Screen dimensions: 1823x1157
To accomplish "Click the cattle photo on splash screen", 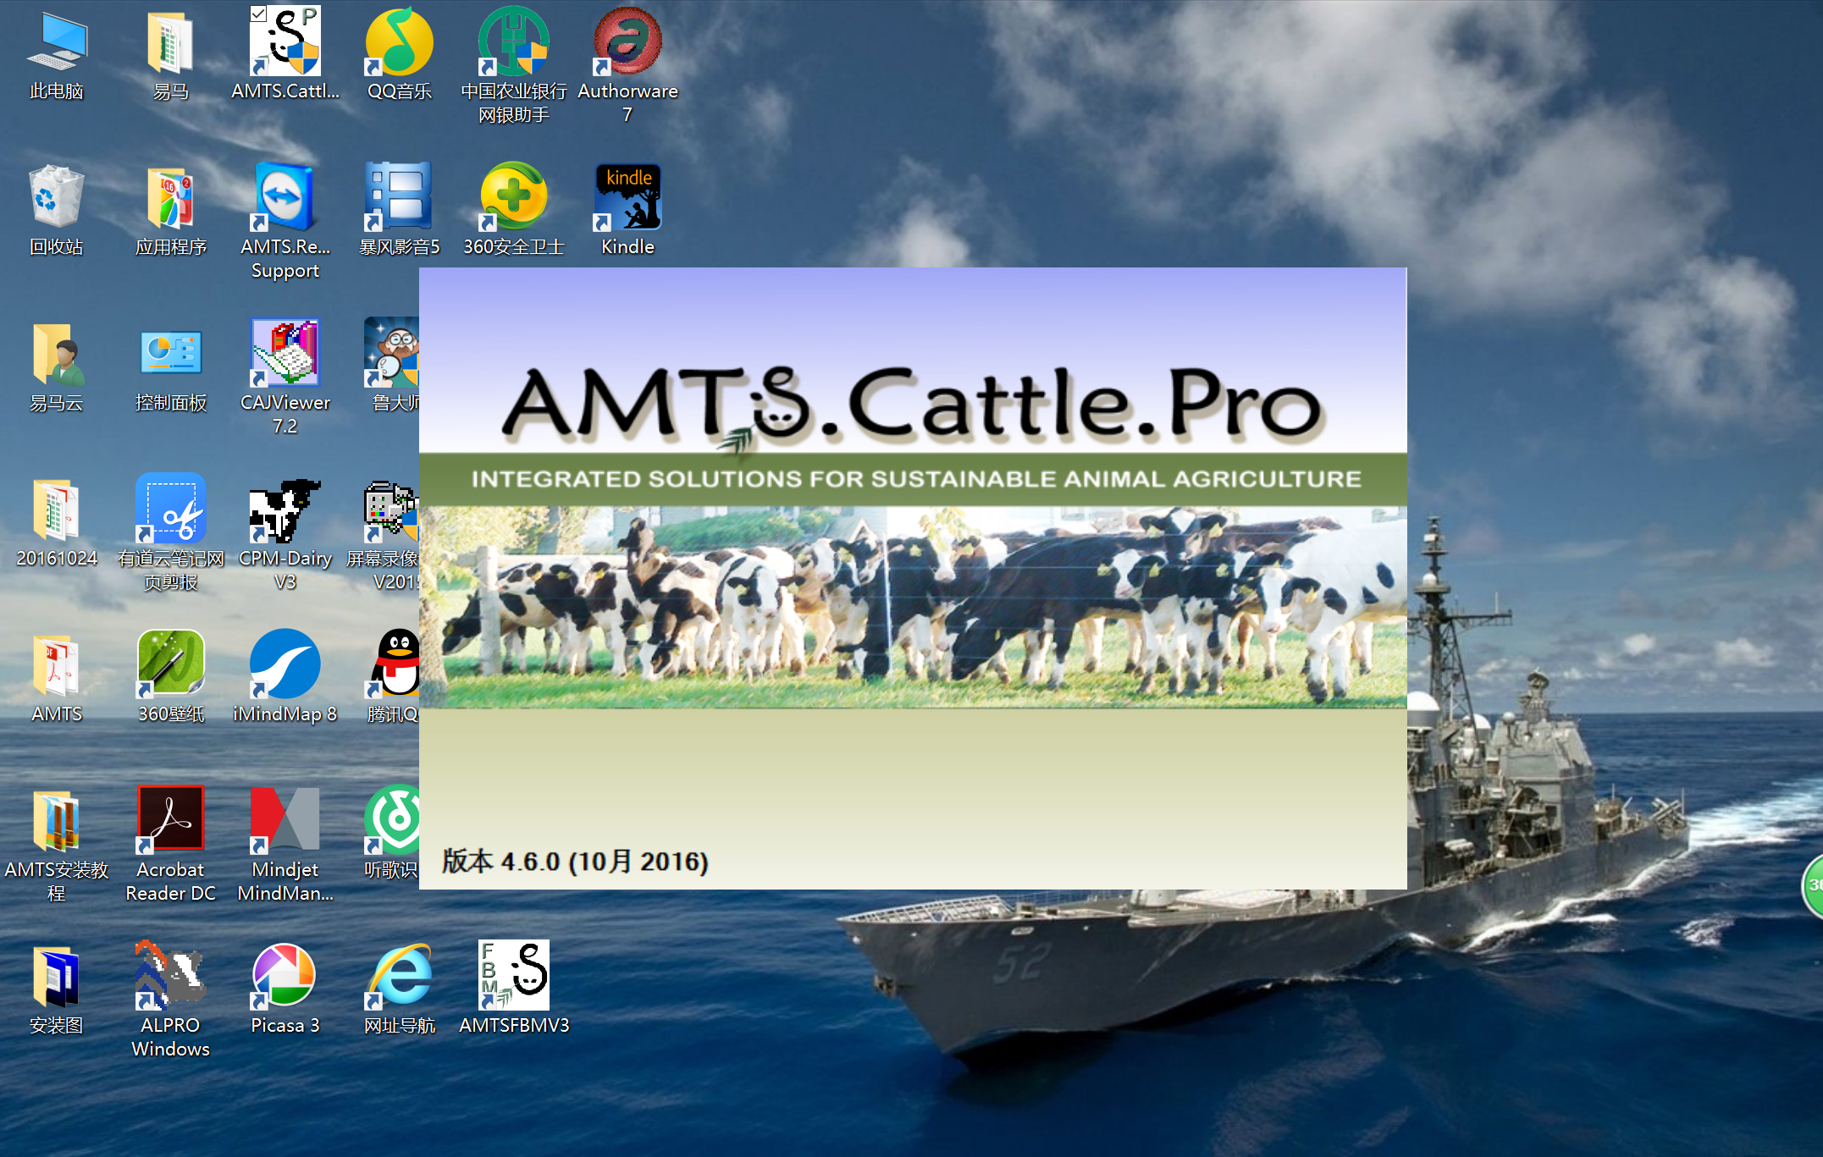I will (x=913, y=607).
